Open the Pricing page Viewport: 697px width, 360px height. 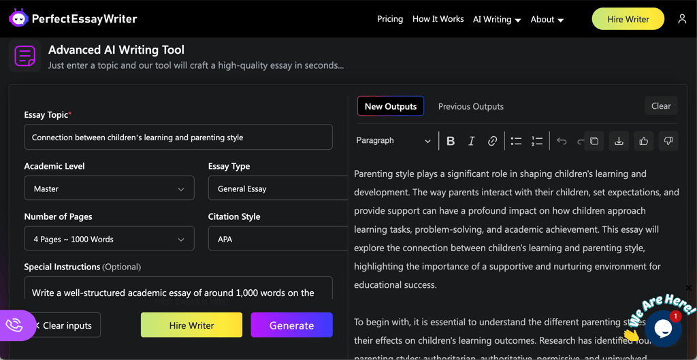390,19
